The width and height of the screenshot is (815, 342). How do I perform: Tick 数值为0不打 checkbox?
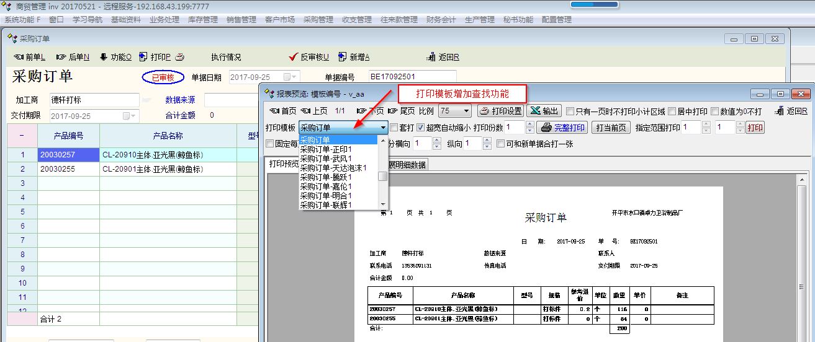point(715,112)
